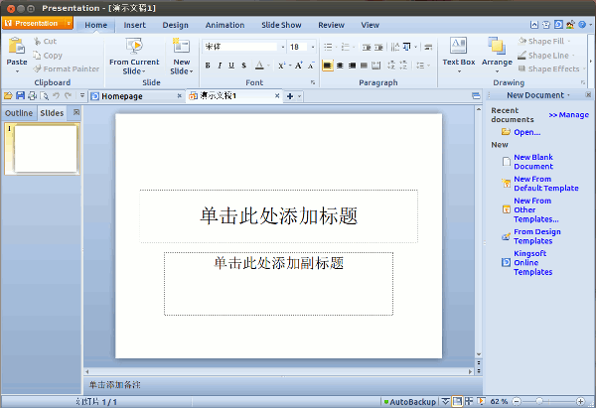Image resolution: width=596 pixels, height=408 pixels.
Task: Undo the last action
Action: click(57, 96)
